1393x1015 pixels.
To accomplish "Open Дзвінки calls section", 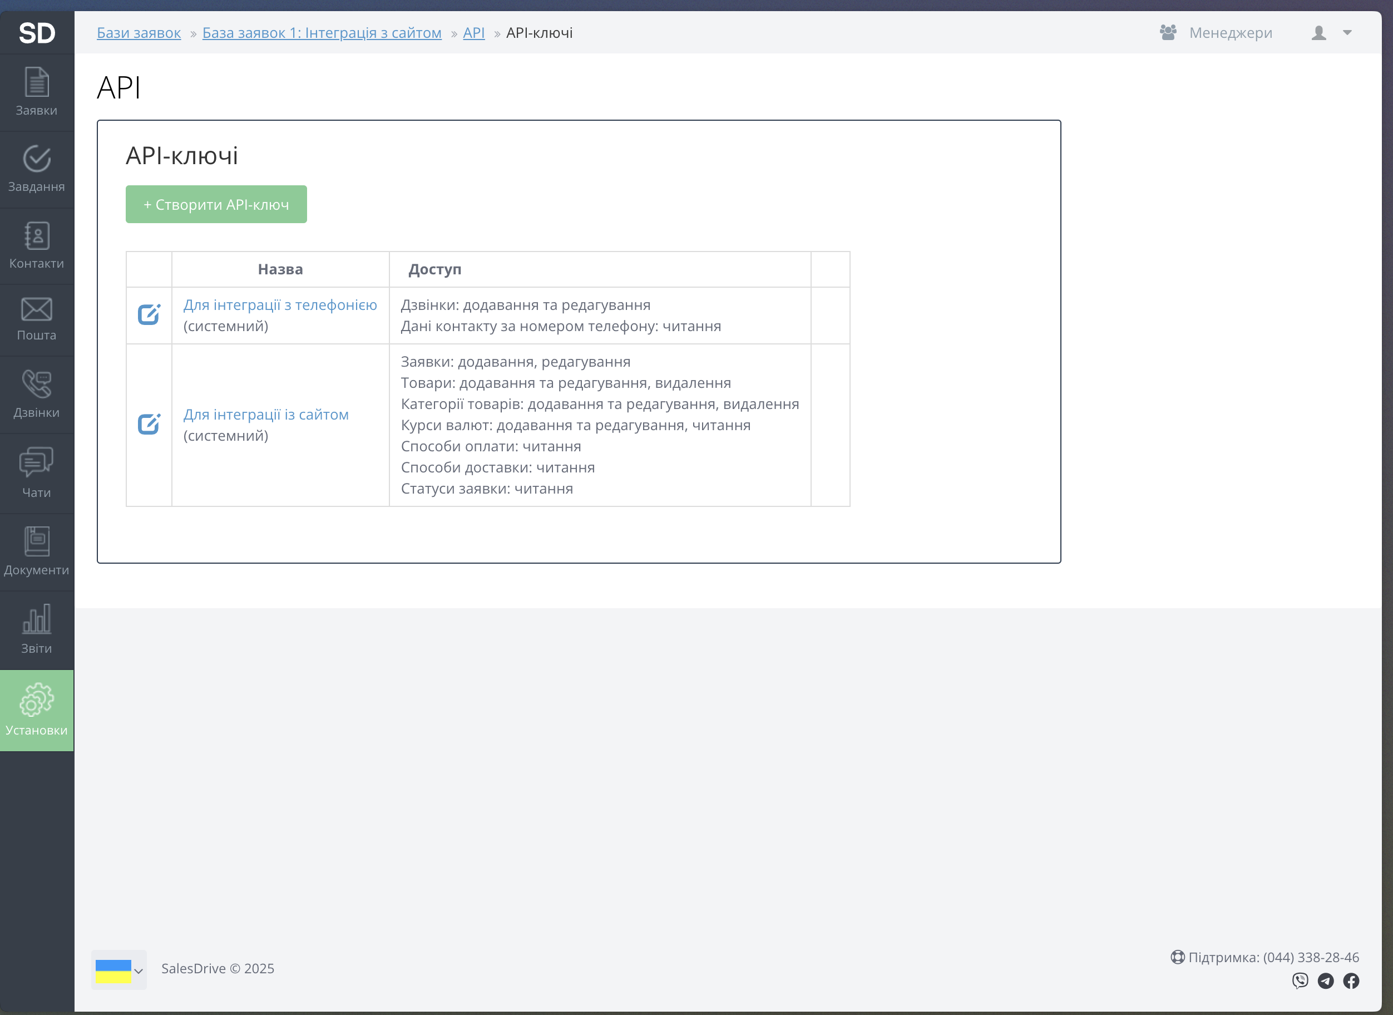I will pos(36,395).
